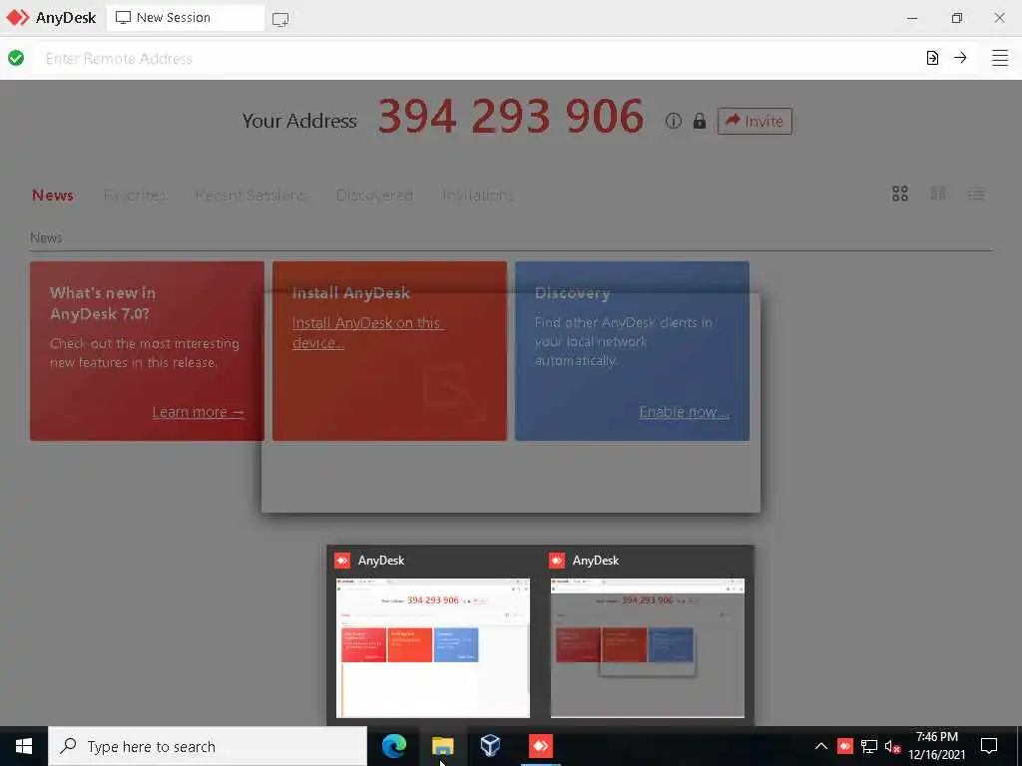Click the Discovery card heading
This screenshot has width=1022, height=766.
[572, 293]
